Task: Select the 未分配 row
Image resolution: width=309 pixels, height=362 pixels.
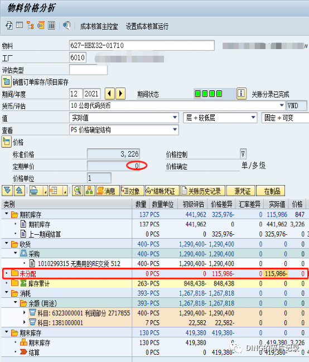Action: click(154, 274)
